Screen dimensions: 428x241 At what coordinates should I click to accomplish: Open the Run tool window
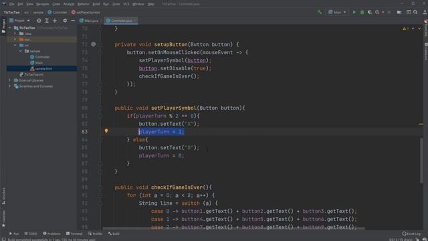click(14, 234)
